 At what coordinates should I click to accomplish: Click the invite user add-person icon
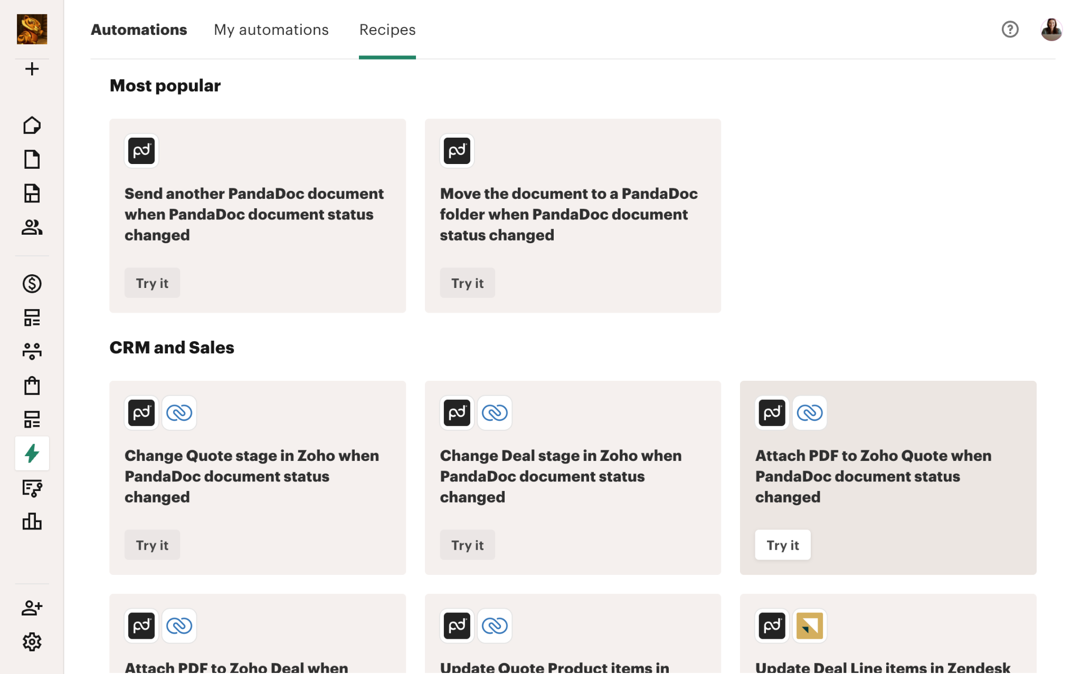tap(32, 608)
